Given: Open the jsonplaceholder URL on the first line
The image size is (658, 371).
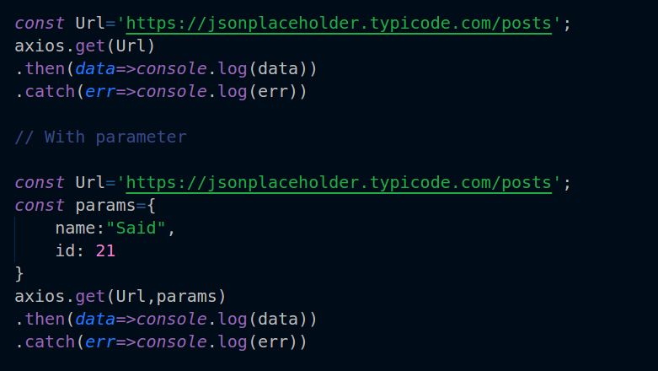Looking at the screenshot, I should click(x=338, y=24).
